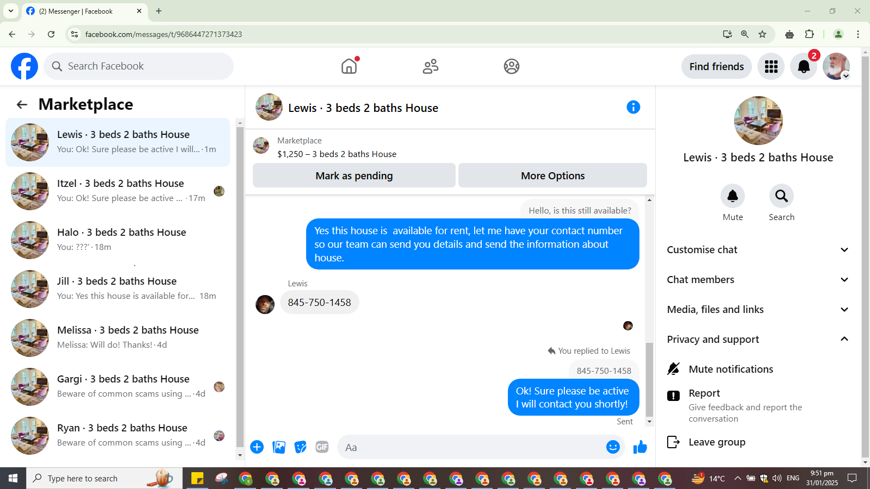This screenshot has height=489, width=870.
Task: Collapse the Privacy and support section
Action: tap(757, 340)
